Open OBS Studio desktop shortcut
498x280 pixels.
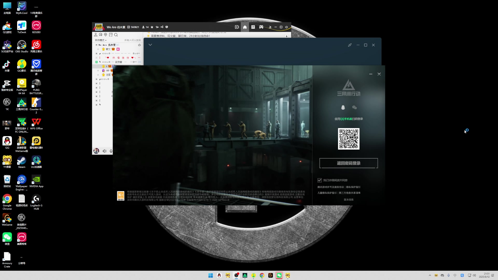coord(22,46)
